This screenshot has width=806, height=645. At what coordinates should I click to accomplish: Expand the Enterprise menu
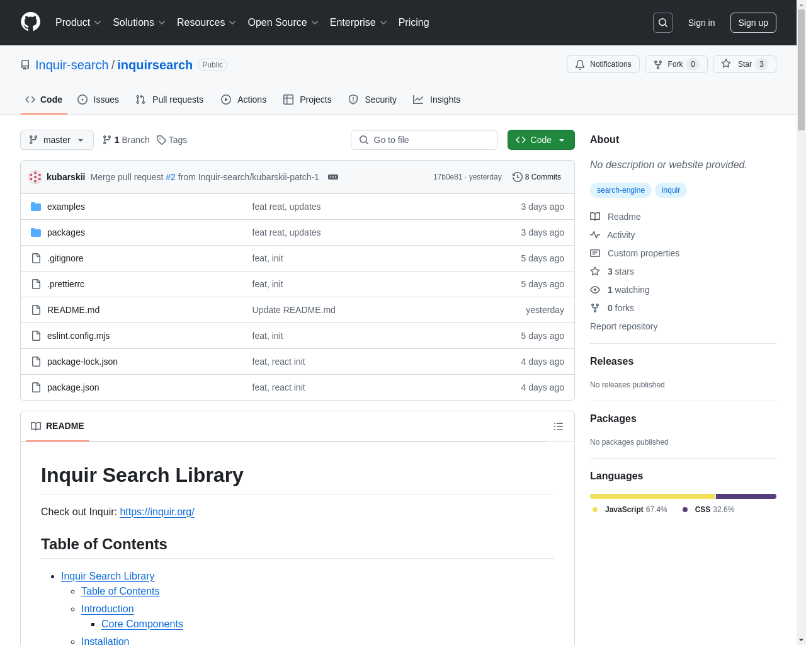coord(358,23)
